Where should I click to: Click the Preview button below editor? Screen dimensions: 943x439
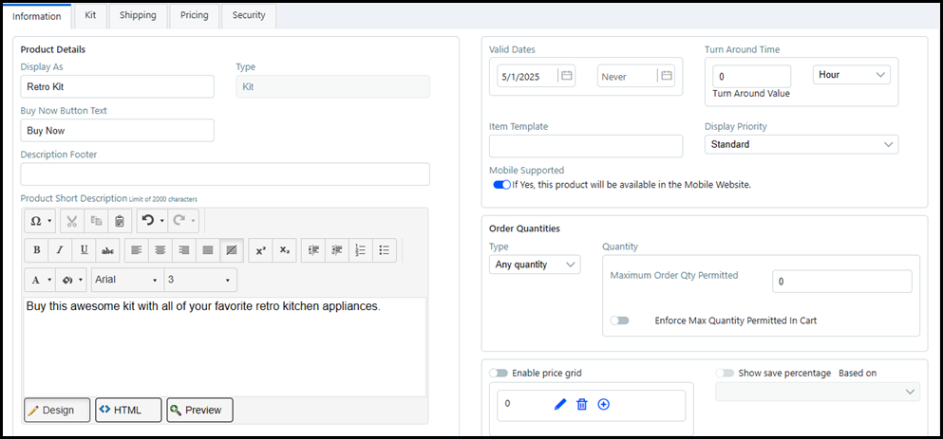click(x=199, y=410)
